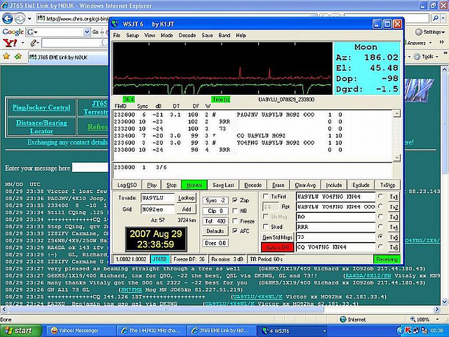449x337 pixels.
Task: Click the Yahoo toolbar pencil icon
Action: [33, 43]
